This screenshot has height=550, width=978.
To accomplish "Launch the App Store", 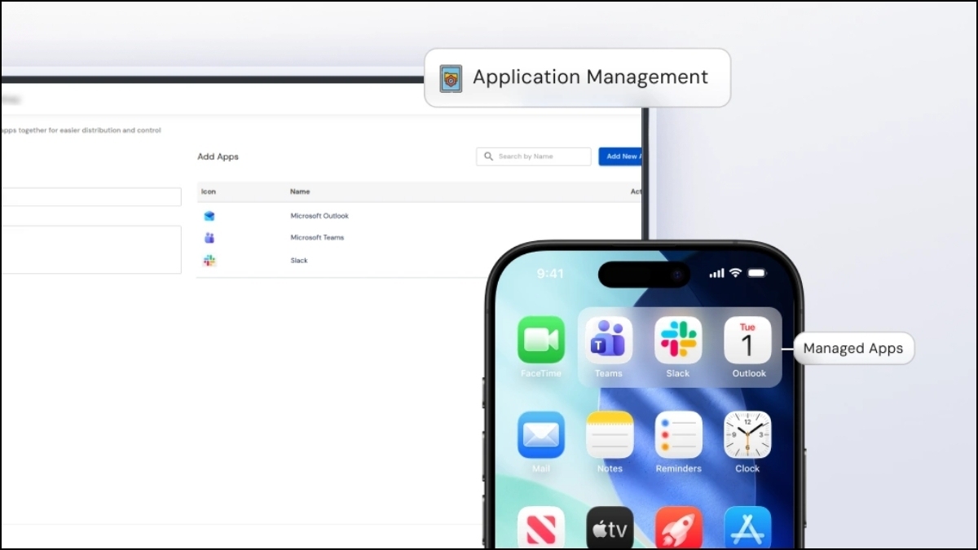I will (x=747, y=528).
